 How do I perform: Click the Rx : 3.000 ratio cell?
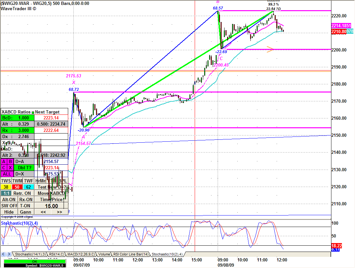click(x=17, y=130)
